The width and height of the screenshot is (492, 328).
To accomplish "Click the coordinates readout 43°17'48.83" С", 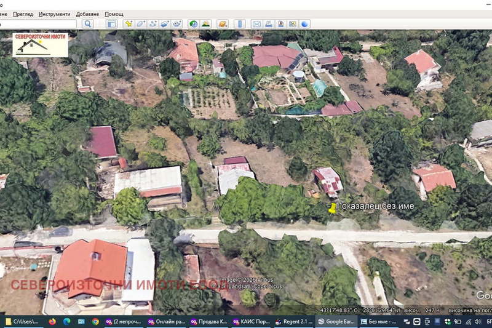I will pos(338,310).
